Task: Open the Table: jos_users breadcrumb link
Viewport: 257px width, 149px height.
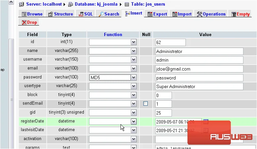Action: tap(148, 4)
